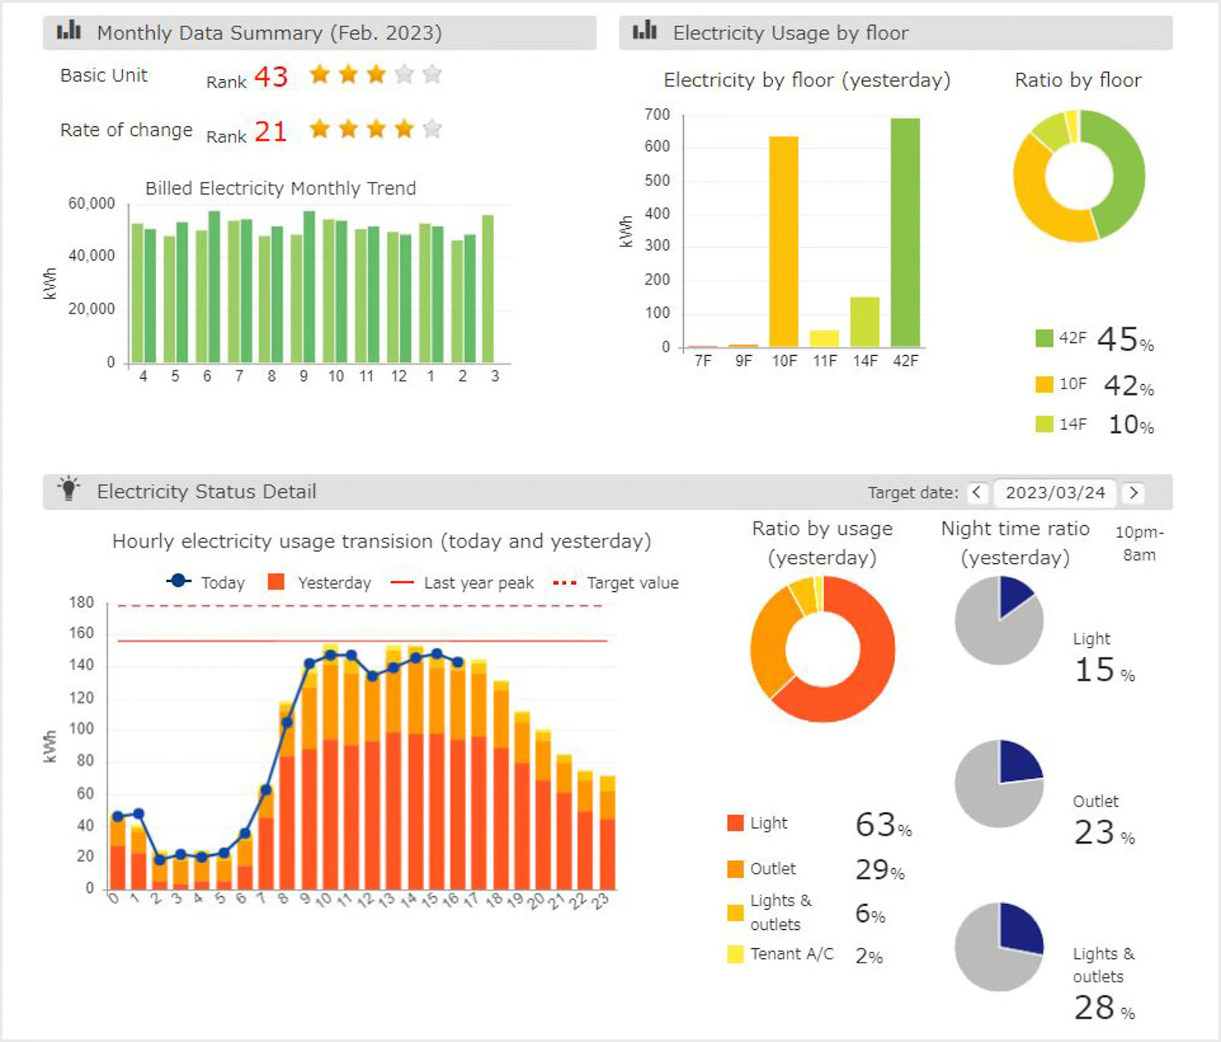Select the 42F green legend swatch
The height and width of the screenshot is (1042, 1221).
click(1044, 337)
